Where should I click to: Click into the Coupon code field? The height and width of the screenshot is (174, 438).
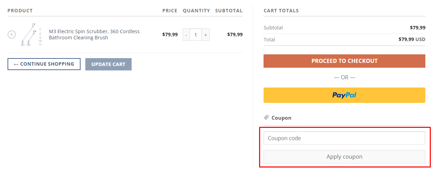tap(344, 138)
